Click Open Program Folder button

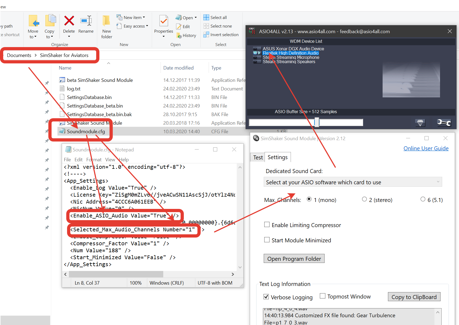click(x=294, y=259)
